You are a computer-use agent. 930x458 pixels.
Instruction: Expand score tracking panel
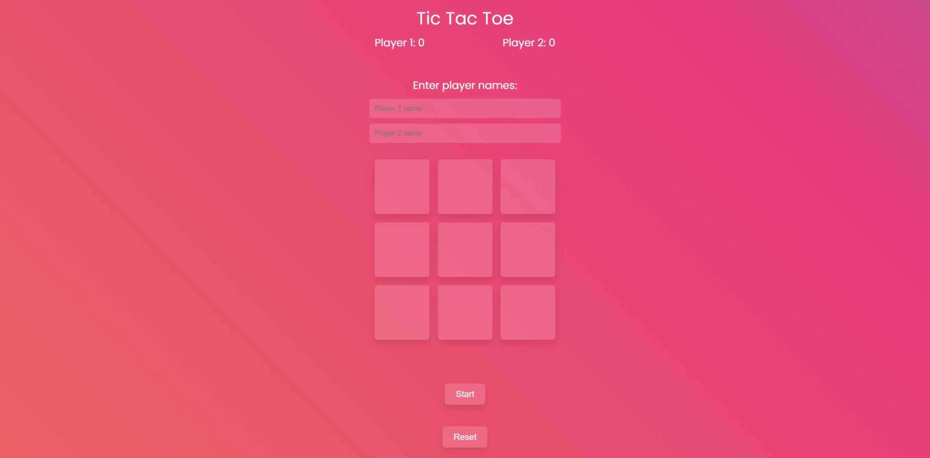(464, 42)
